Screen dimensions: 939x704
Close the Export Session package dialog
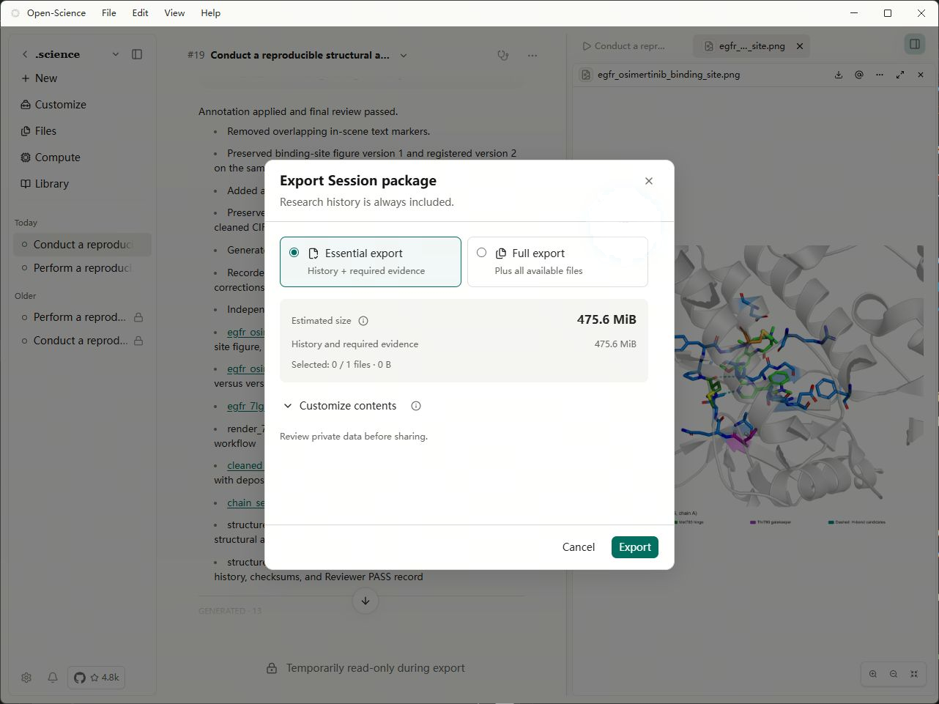(648, 181)
